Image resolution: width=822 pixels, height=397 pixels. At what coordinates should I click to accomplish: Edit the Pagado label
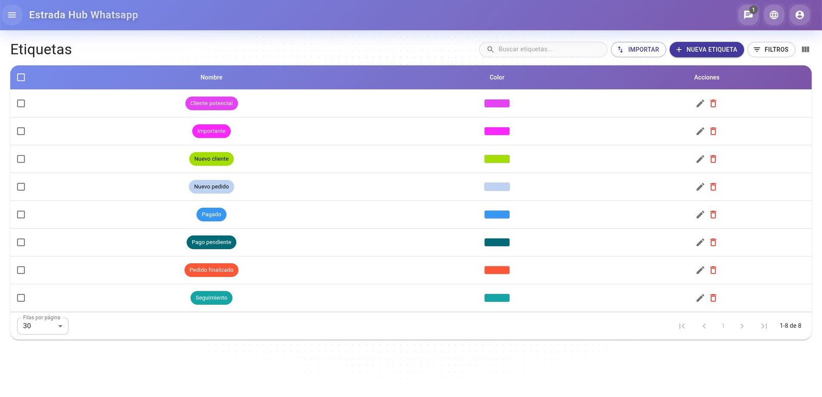(700, 215)
